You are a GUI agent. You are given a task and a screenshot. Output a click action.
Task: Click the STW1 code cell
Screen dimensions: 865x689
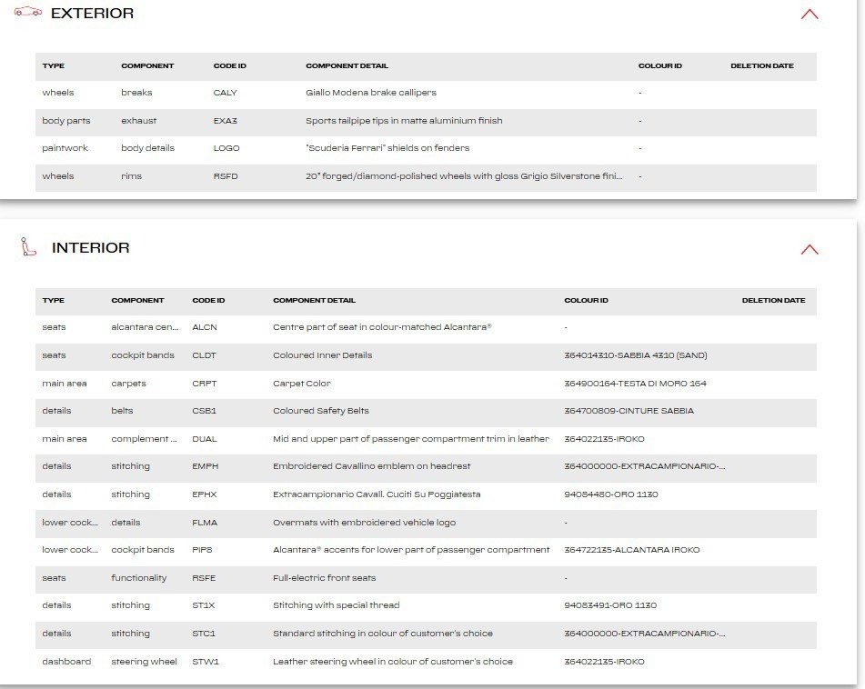click(206, 662)
